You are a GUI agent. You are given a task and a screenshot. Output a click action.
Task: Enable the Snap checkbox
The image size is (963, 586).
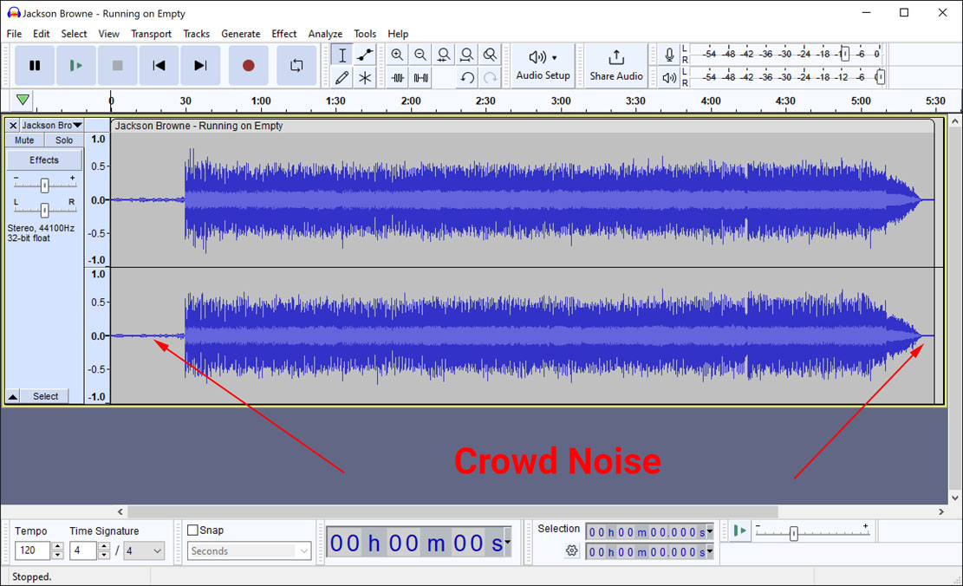(192, 530)
